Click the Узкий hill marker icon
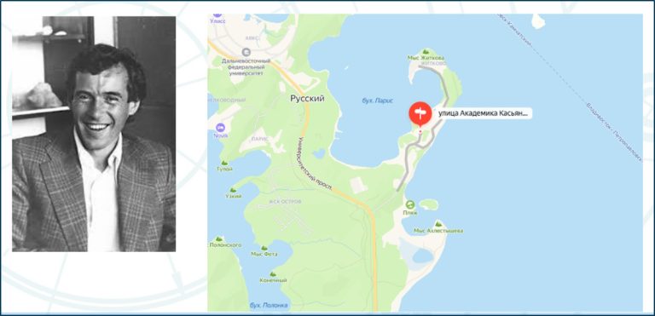 [x=233, y=190]
